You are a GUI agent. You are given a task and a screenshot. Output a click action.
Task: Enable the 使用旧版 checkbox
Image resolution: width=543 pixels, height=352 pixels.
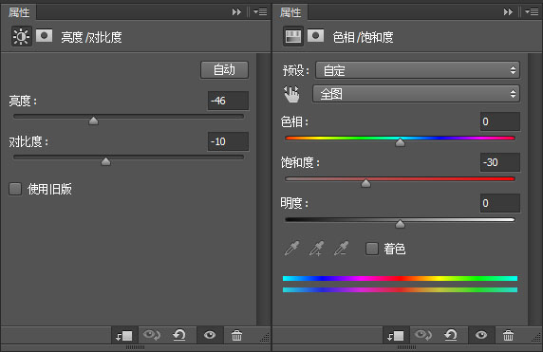pyautogui.click(x=15, y=189)
